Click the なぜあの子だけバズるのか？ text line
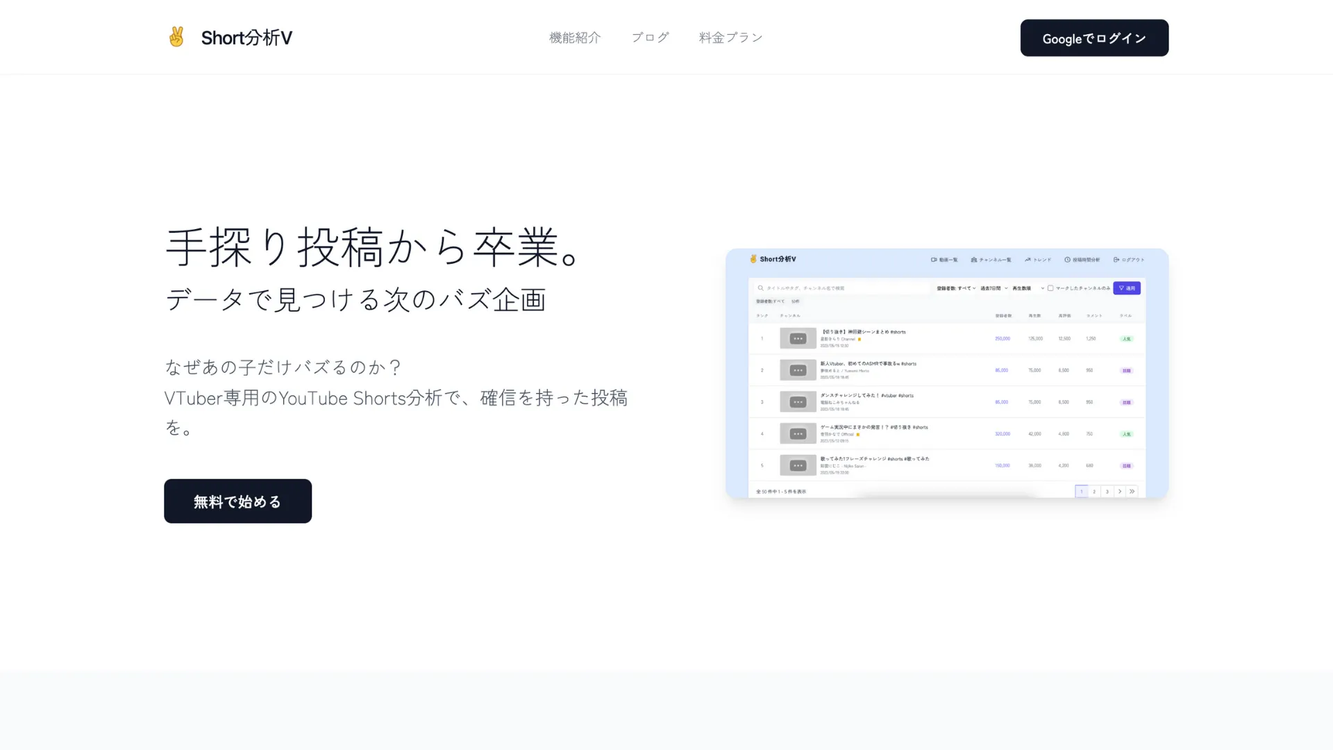The width and height of the screenshot is (1333, 750). coord(283,367)
